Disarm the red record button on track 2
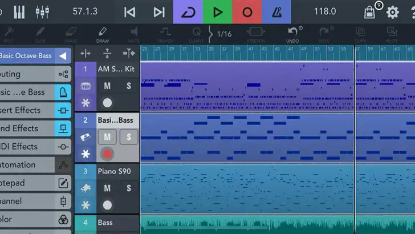Screen dimensions: 415x234 (107, 154)
